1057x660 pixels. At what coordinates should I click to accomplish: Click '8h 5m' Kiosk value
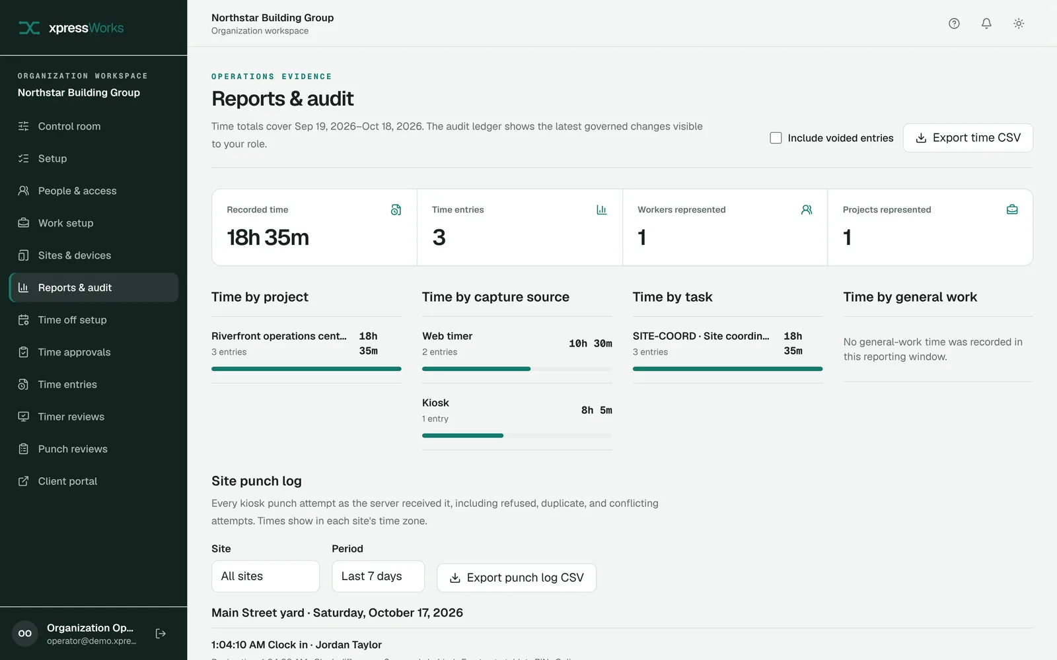click(x=597, y=410)
